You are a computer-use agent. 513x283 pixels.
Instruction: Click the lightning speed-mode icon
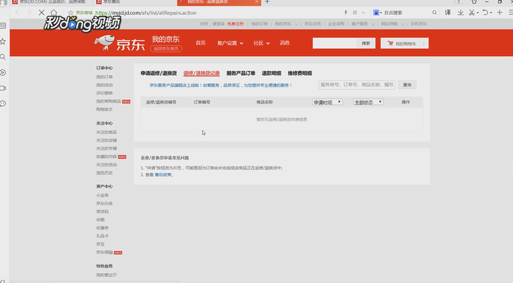point(345,12)
